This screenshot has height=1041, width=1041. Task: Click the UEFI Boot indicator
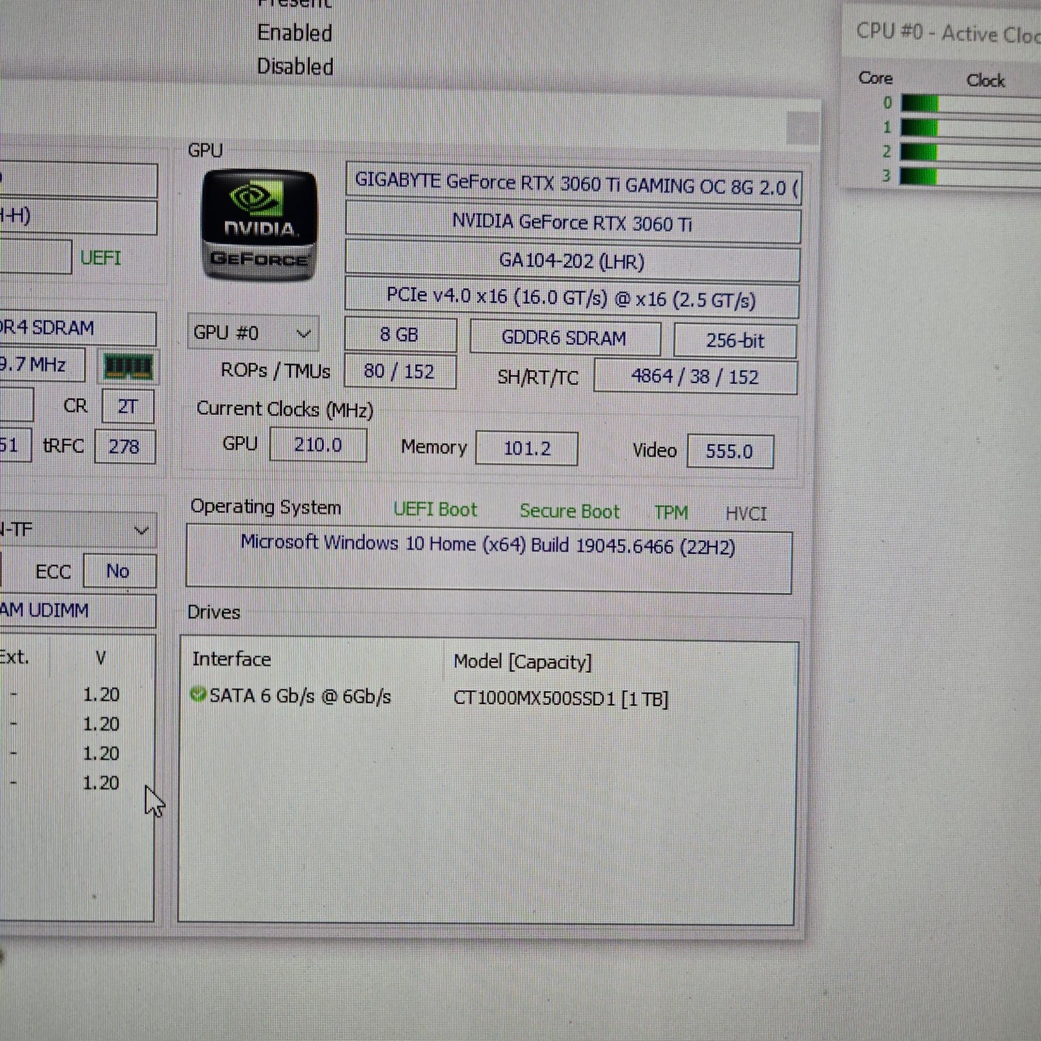(x=435, y=509)
